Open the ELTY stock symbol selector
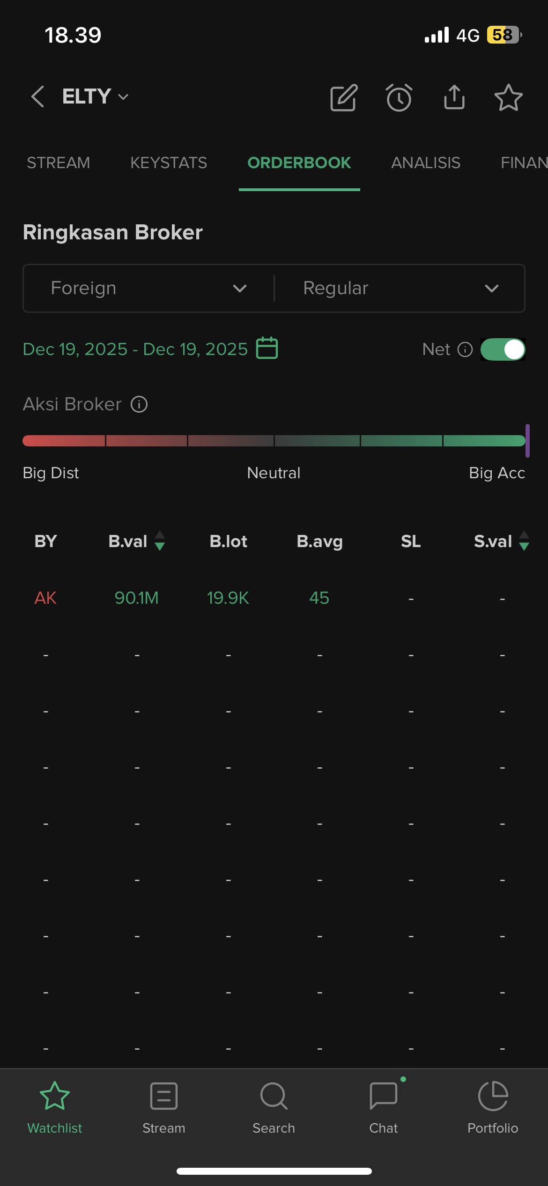 click(x=95, y=97)
